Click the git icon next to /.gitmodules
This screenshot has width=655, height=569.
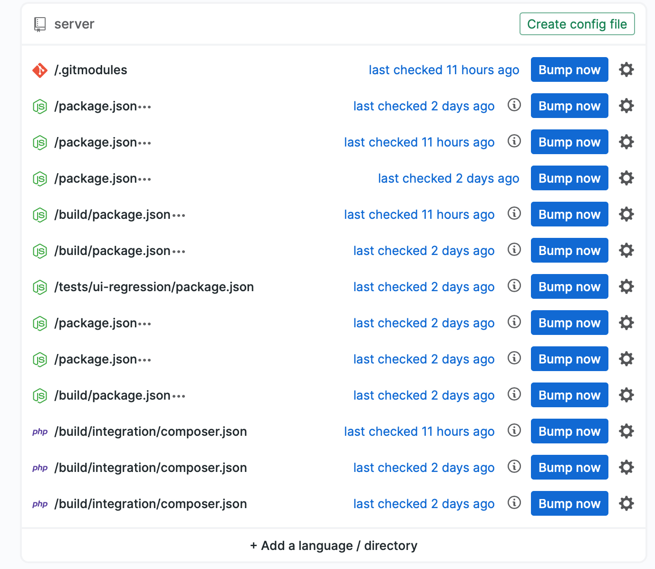[40, 70]
